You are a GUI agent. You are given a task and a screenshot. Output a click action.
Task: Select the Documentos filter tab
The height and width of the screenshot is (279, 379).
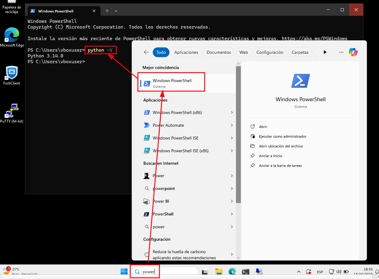[219, 52]
